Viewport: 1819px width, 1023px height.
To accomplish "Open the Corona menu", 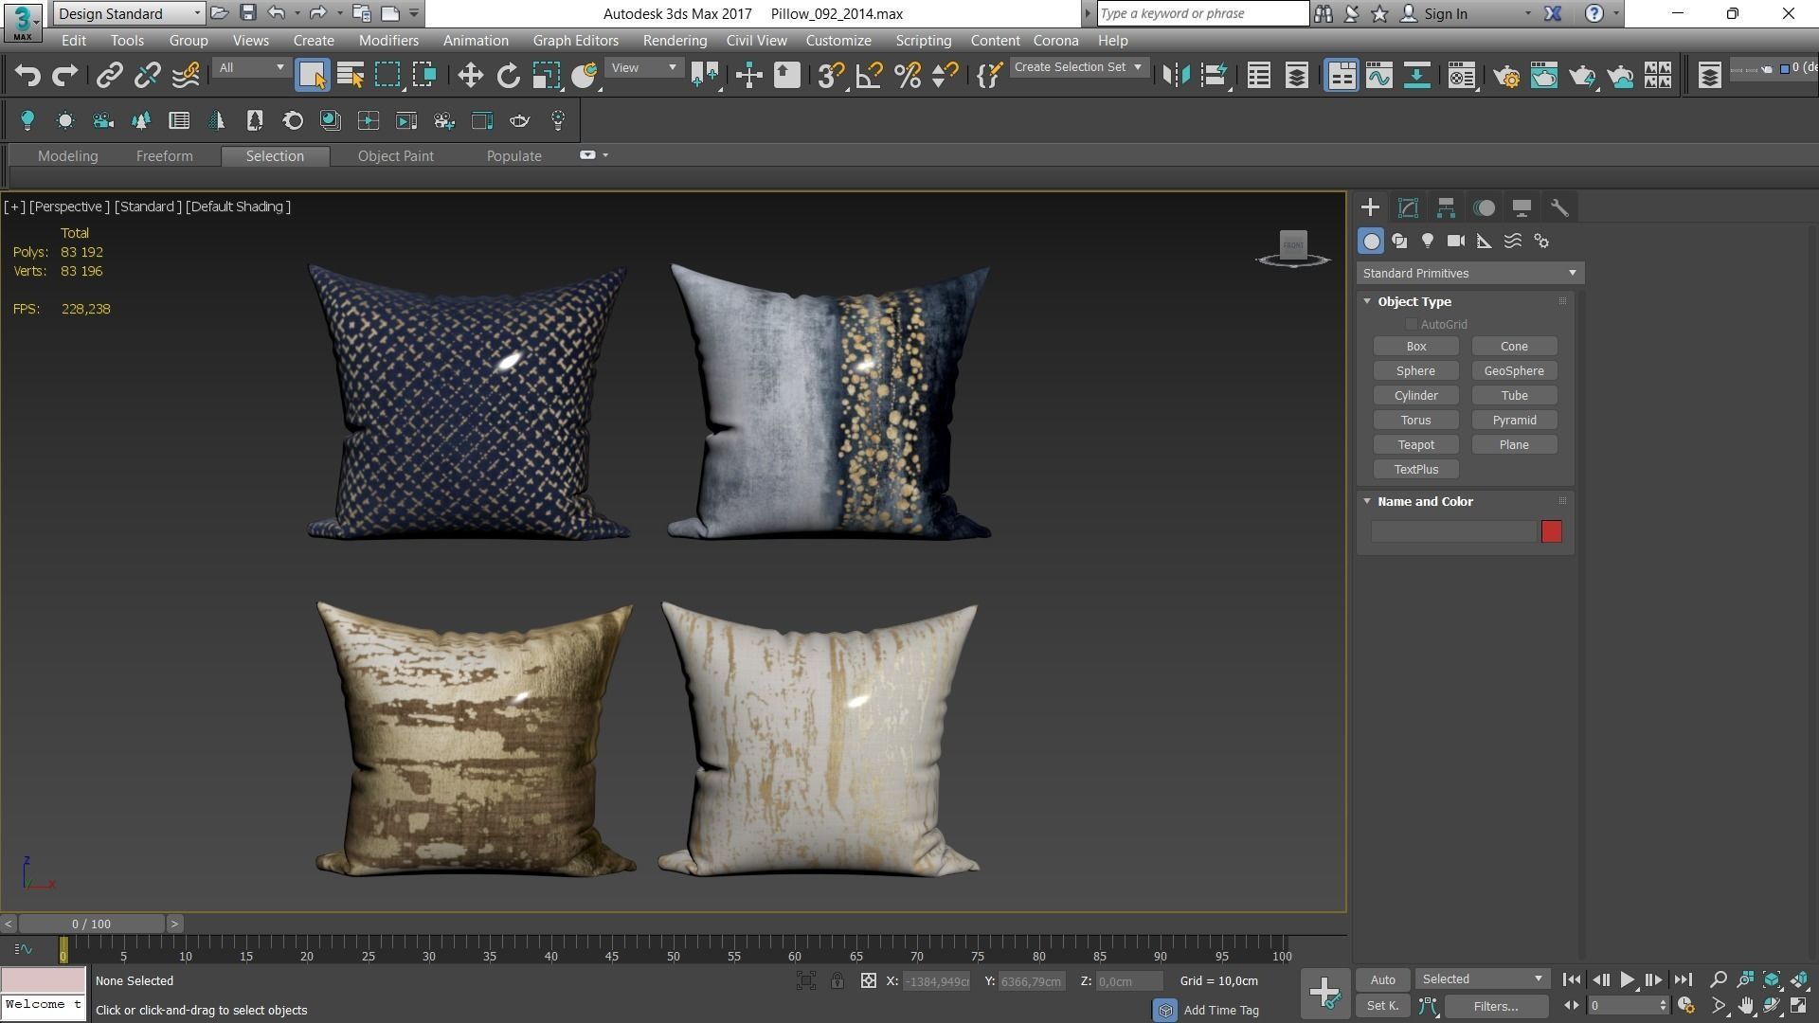I will pos(1055,41).
